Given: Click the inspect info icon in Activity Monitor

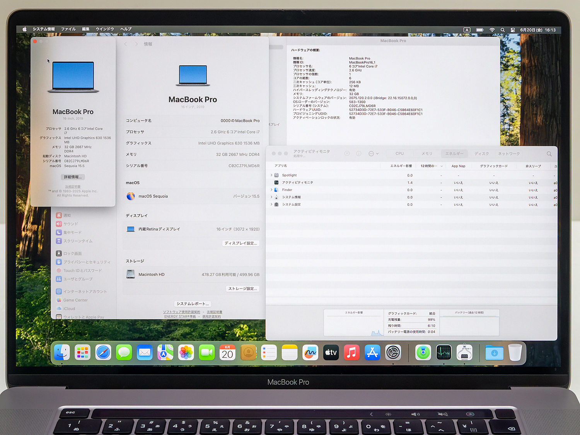Looking at the screenshot, I should point(359,154).
